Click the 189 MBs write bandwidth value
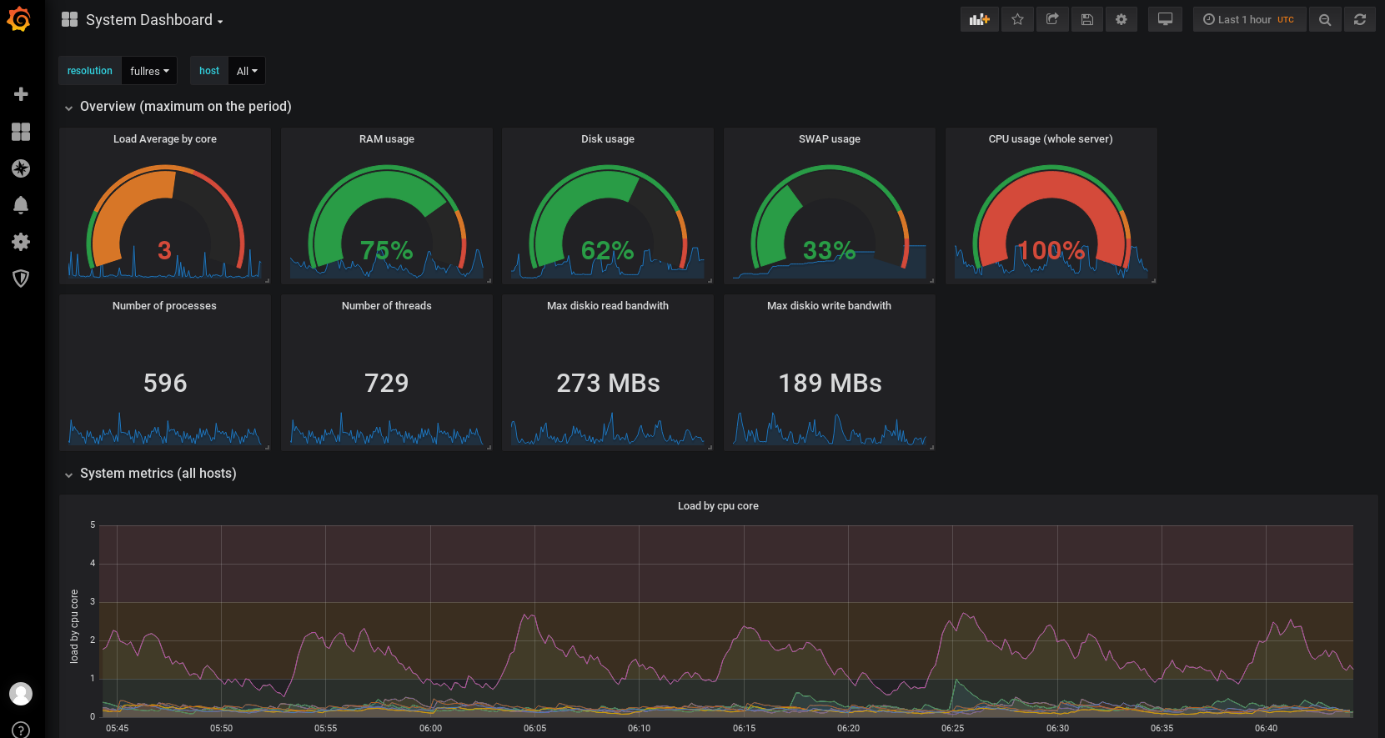Image resolution: width=1385 pixels, height=738 pixels. pos(830,383)
